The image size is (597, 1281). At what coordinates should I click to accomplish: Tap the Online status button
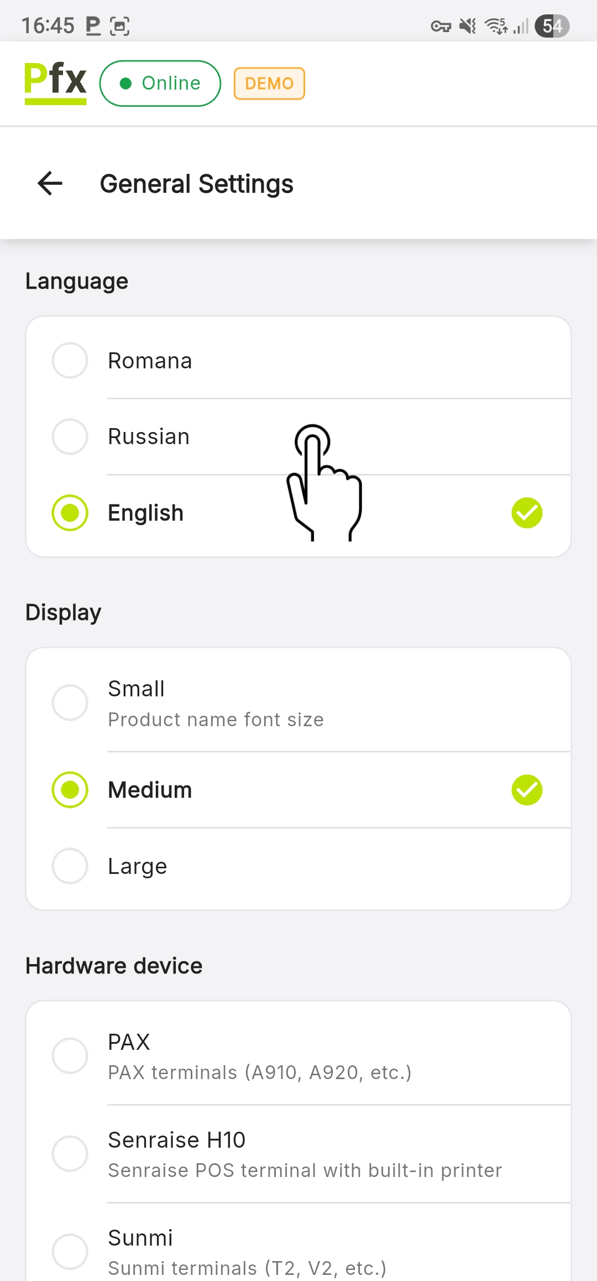(160, 84)
